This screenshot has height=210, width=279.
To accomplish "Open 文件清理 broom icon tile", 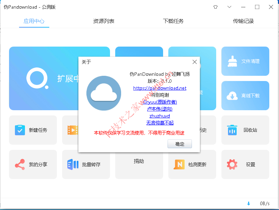I will (232, 61).
